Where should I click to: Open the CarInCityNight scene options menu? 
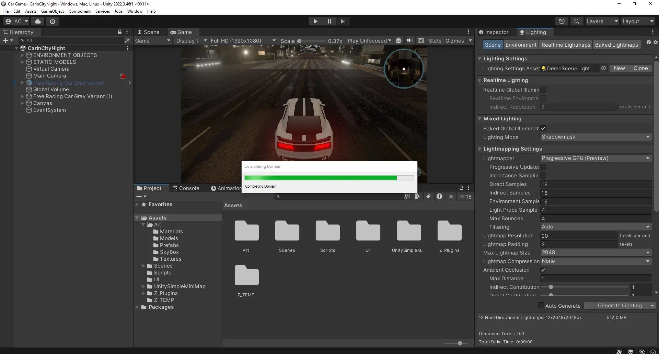128,48
